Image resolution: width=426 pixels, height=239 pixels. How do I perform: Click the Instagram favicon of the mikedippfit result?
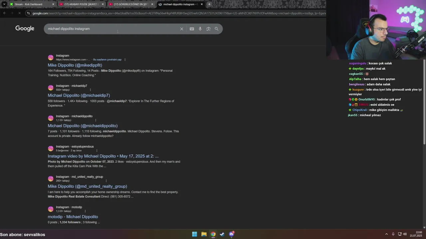tap(51, 57)
